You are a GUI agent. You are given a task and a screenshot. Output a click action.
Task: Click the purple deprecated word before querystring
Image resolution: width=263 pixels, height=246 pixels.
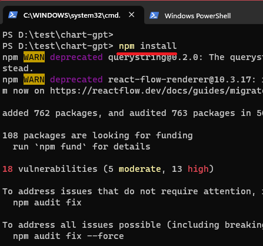(x=76, y=57)
